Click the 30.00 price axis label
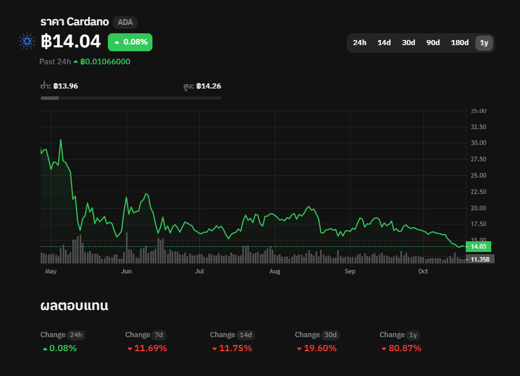Image resolution: width=520 pixels, height=376 pixels. click(479, 143)
